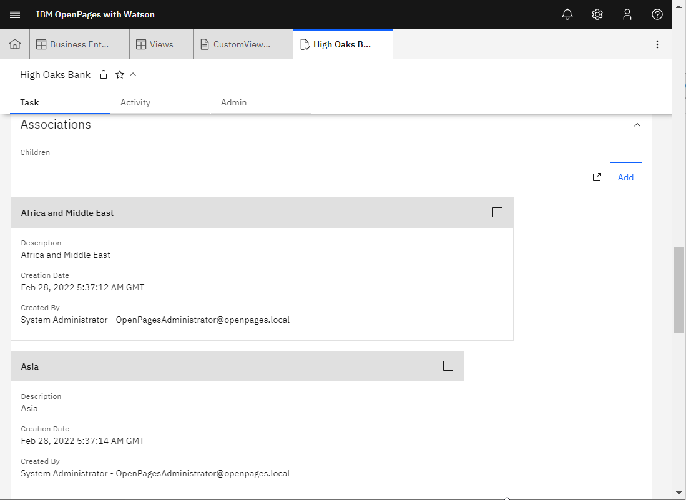Image resolution: width=686 pixels, height=500 pixels.
Task: Select the Africa and Middle East checkbox
Action: point(497,212)
